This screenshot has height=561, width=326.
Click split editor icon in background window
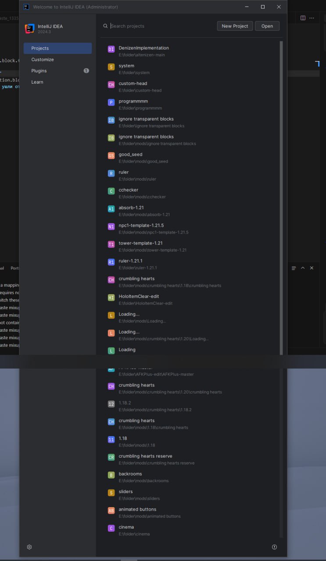click(x=303, y=18)
